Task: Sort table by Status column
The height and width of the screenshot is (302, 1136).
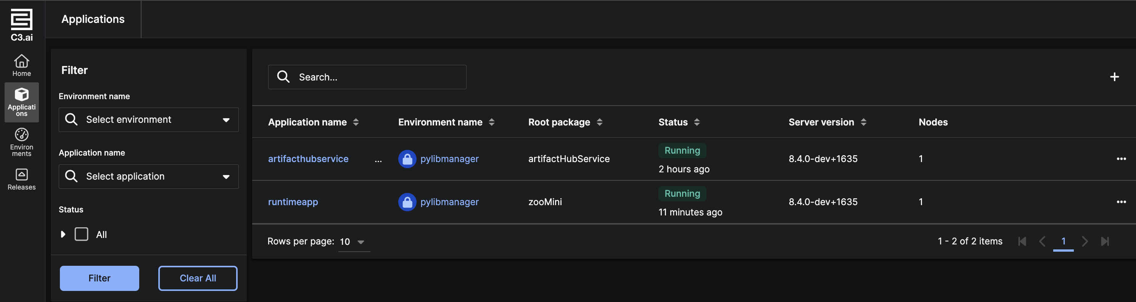Action: tap(697, 122)
